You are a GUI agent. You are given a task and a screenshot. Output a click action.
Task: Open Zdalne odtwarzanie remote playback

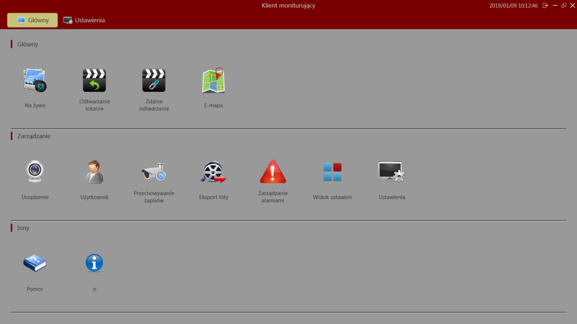[154, 80]
